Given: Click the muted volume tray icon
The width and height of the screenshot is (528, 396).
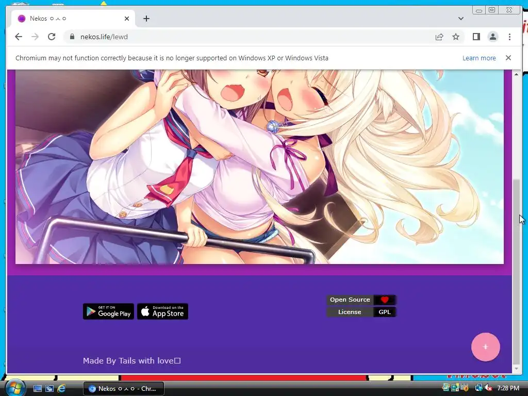Looking at the screenshot, I should pos(488,388).
